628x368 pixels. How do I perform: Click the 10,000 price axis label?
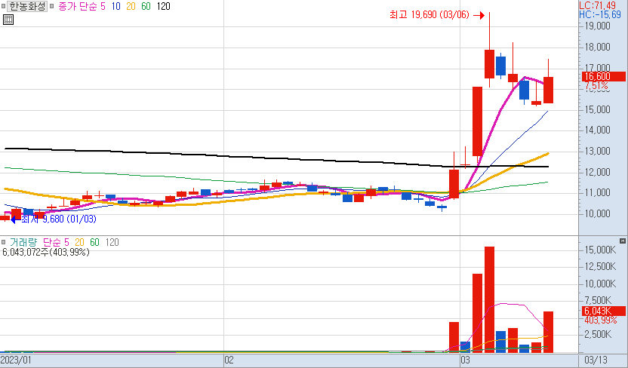click(598, 213)
